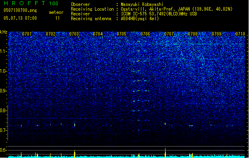Click the meteor label
Screen dimensions: 249x158
[56, 12]
